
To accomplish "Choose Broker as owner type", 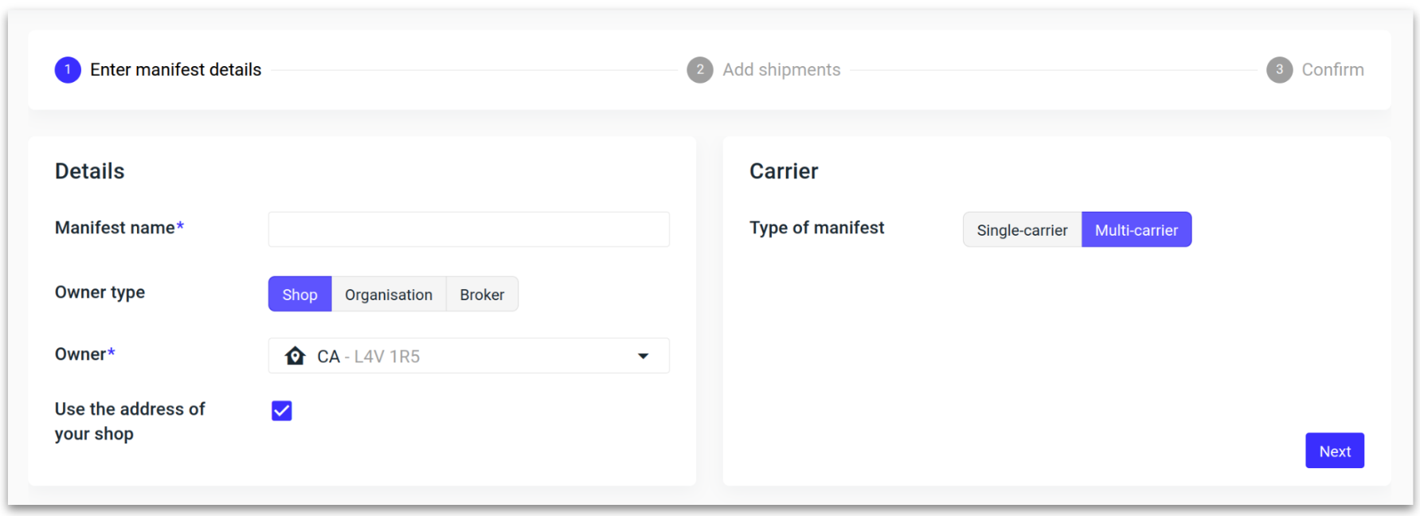I will (x=482, y=295).
